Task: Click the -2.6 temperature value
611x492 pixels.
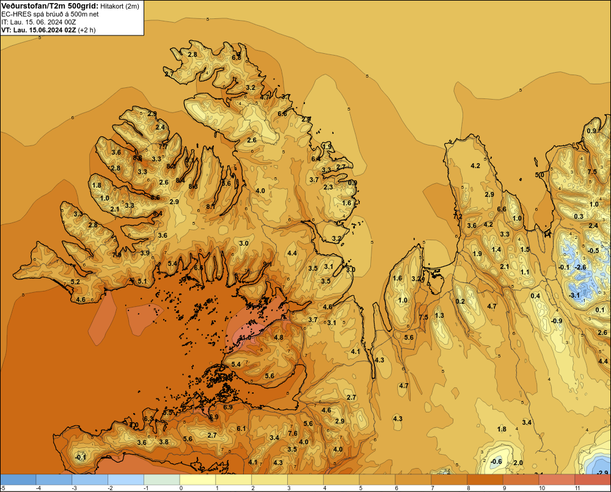Action: [580, 267]
